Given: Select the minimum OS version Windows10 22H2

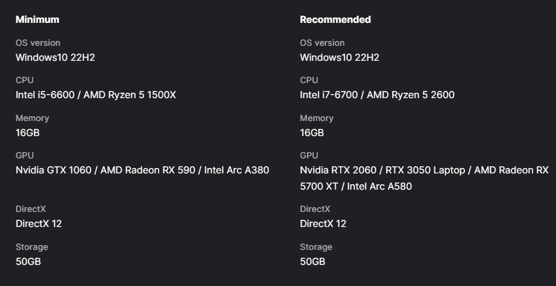Looking at the screenshot, I should coord(55,57).
